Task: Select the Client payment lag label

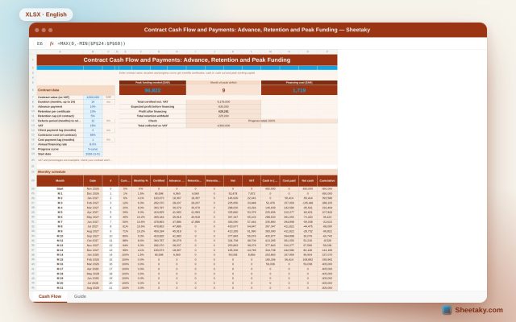Action: (60, 130)
